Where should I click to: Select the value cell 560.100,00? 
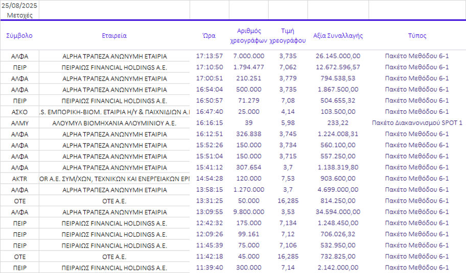point(338,145)
